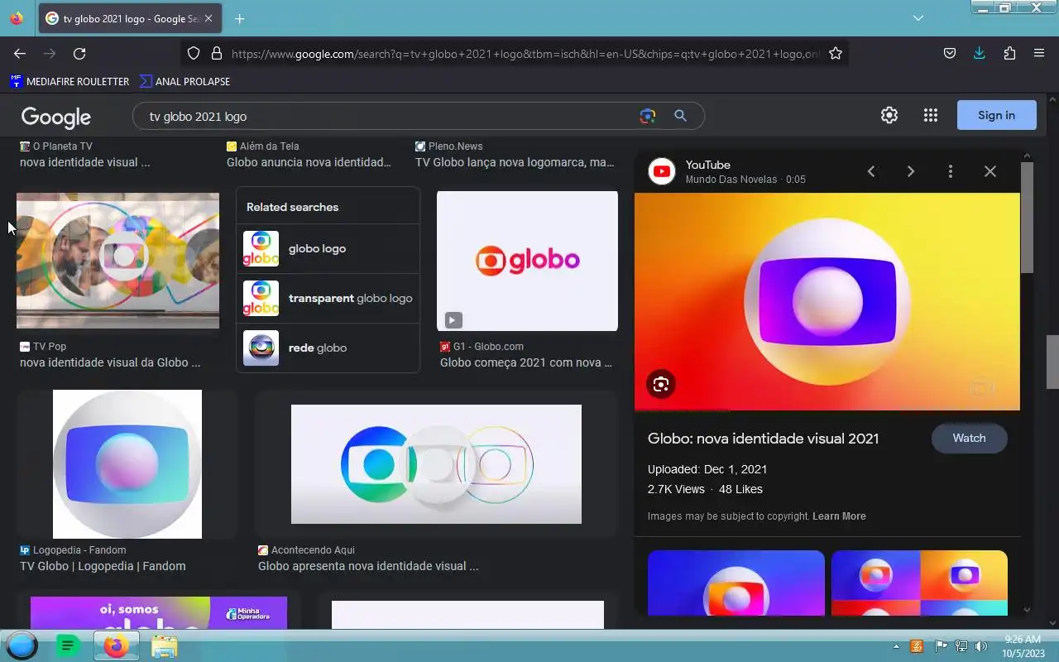This screenshot has height=662, width=1059.
Task: Click the magnifier search button
Action: coord(680,116)
